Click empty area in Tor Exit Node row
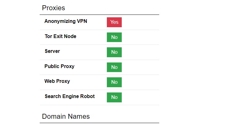Image resolution: width=241 pixels, height=124 pixels. [140, 37]
